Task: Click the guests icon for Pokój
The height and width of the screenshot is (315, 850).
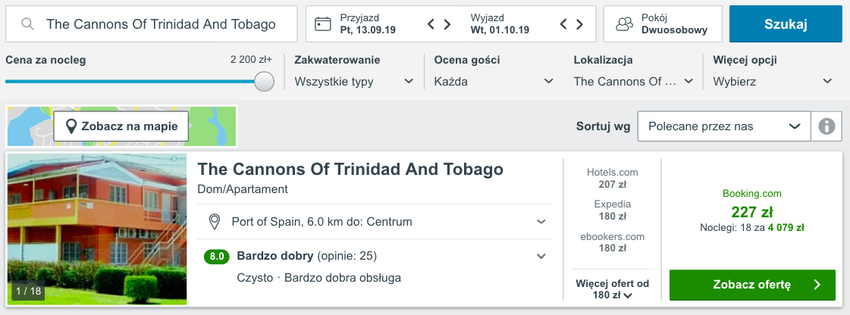Action: 625,23
